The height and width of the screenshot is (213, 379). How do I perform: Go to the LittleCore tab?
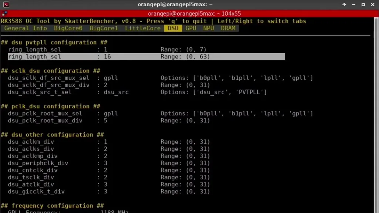coord(143,28)
